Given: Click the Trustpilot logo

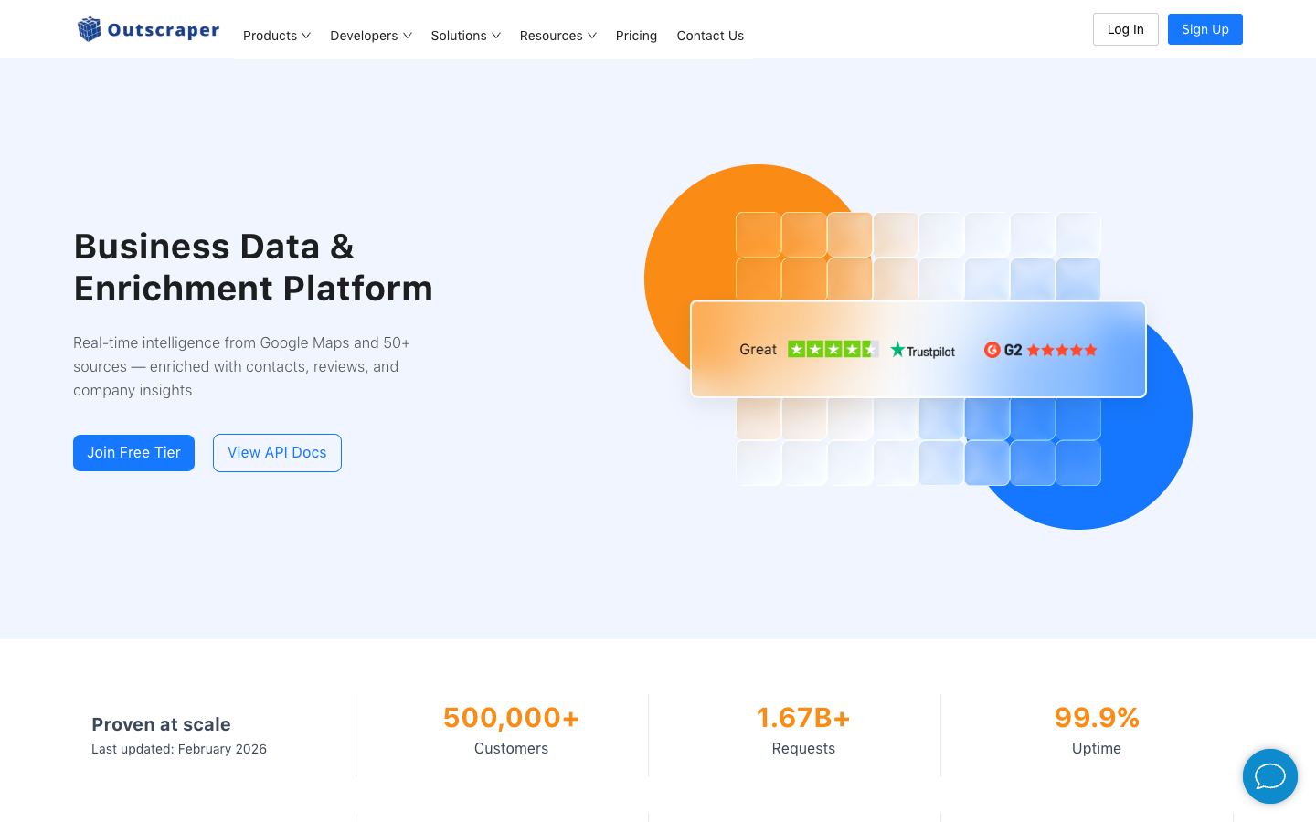Looking at the screenshot, I should click(x=923, y=350).
